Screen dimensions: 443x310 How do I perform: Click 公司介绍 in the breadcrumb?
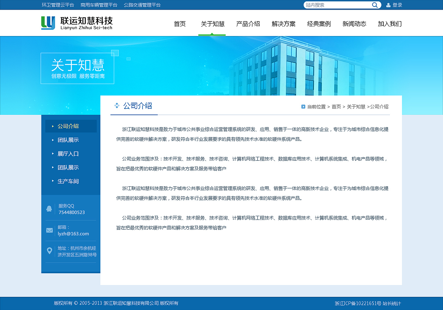click(x=379, y=107)
